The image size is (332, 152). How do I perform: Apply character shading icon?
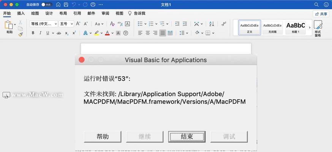pyautogui.click(x=118, y=33)
